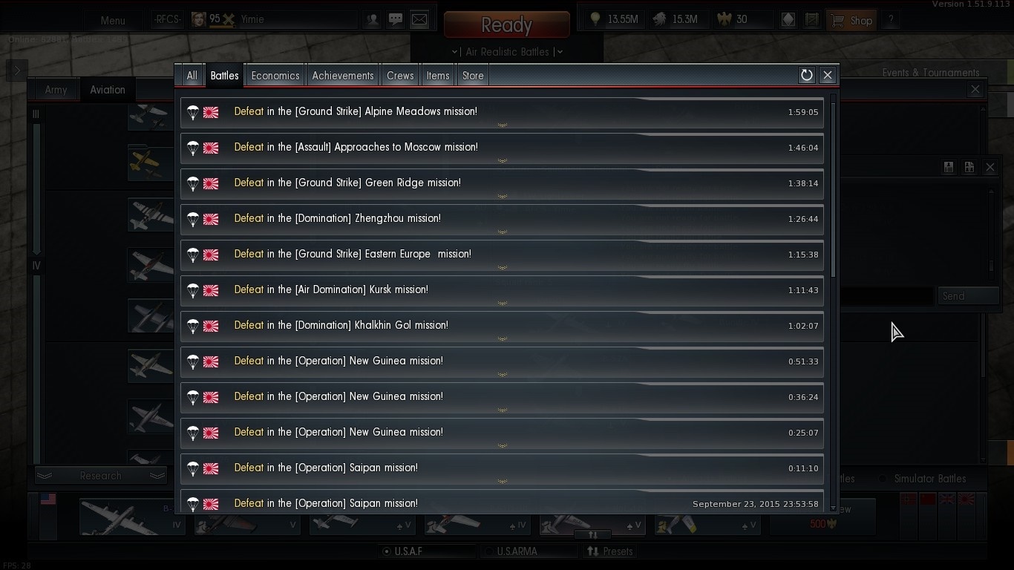Refresh the battle log list
The width and height of the screenshot is (1014, 570).
click(x=807, y=75)
